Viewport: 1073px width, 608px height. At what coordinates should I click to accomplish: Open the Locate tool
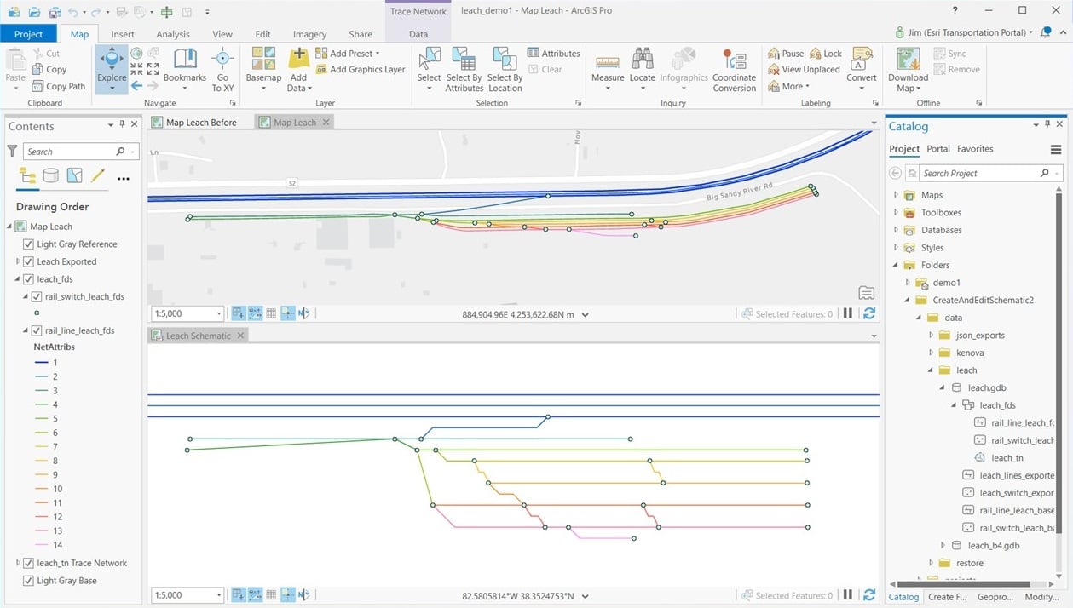tap(643, 69)
